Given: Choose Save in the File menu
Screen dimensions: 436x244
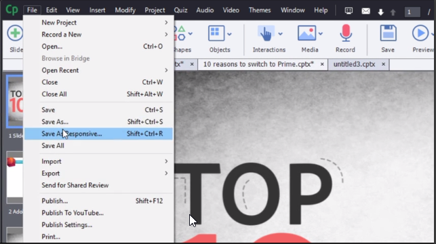Looking at the screenshot, I should click(98, 110).
